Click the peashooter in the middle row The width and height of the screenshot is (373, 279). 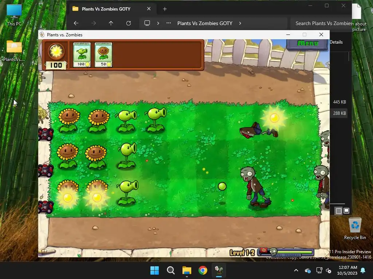pos(127,155)
